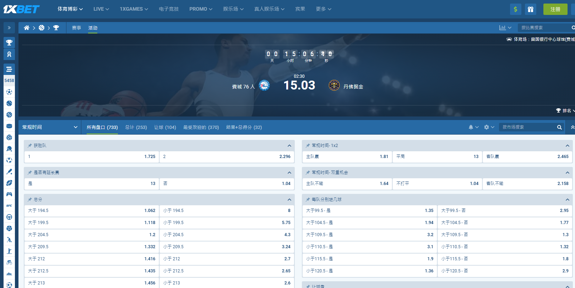Click the gift box bonus icon
This screenshot has width=575, height=288.
[530, 9]
